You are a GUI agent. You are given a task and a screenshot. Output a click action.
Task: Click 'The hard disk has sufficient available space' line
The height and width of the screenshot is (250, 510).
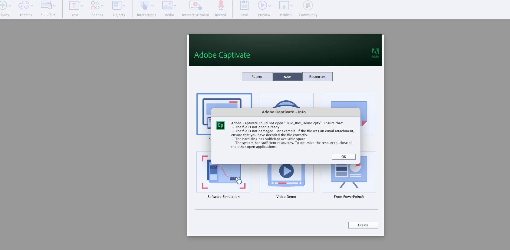[x=269, y=139]
